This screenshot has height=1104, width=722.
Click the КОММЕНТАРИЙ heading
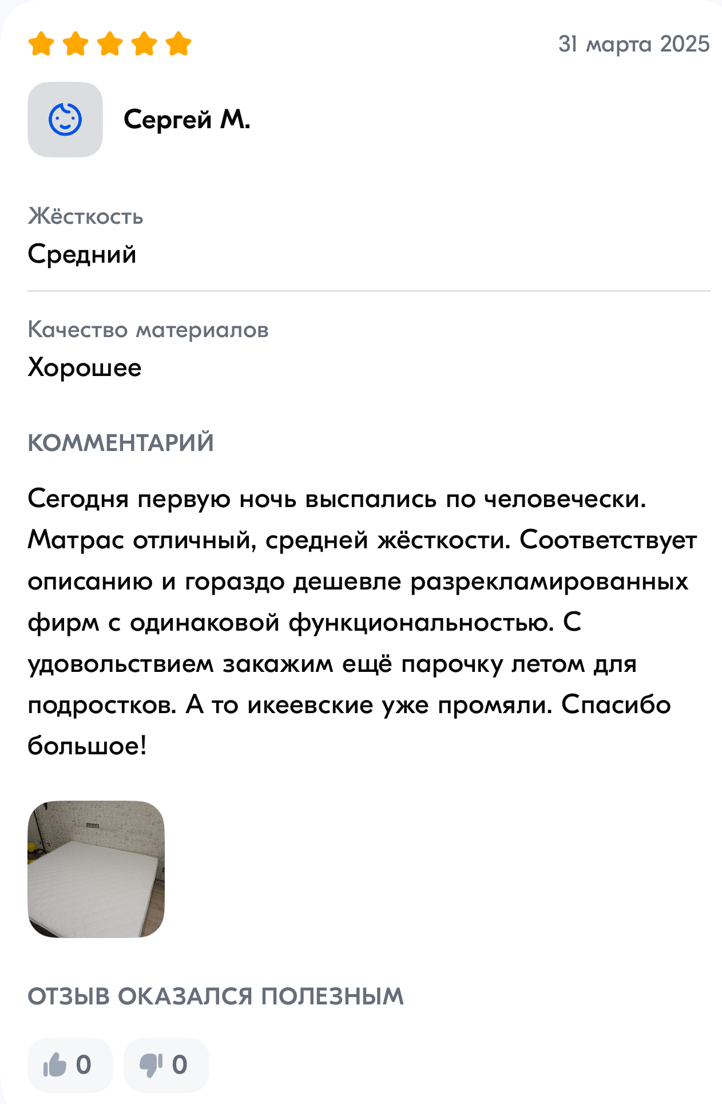[121, 443]
